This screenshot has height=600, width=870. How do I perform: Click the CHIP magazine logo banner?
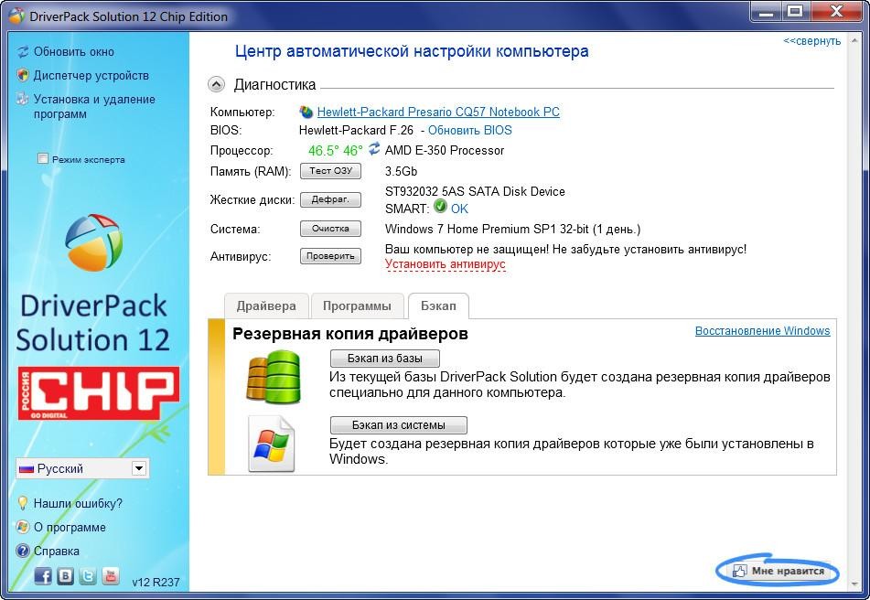tap(99, 392)
